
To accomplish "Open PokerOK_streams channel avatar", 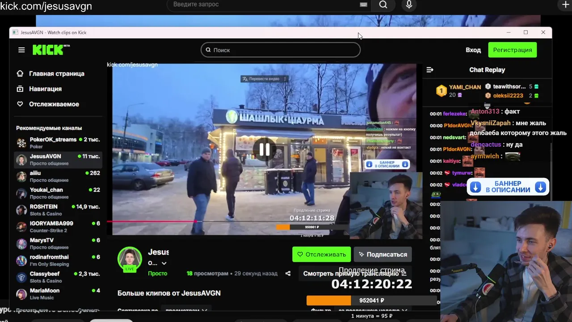I will coord(21,143).
